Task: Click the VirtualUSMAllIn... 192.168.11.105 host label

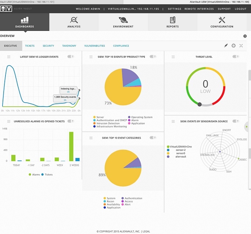Action: pyautogui.click(x=133, y=9)
